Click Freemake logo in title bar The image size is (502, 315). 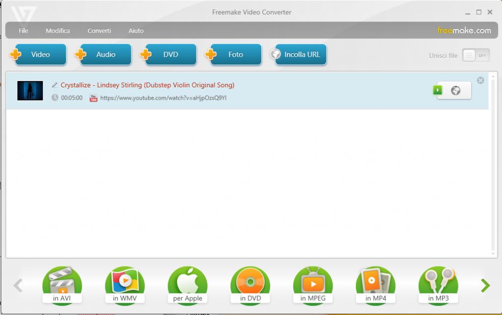(24, 15)
